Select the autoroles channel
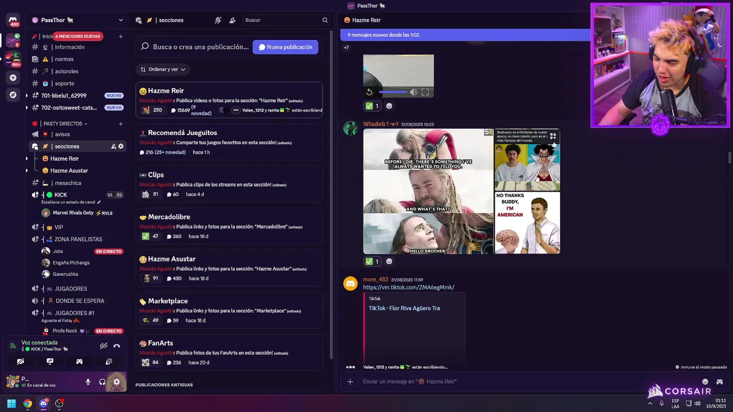733x412 pixels. (x=77, y=72)
